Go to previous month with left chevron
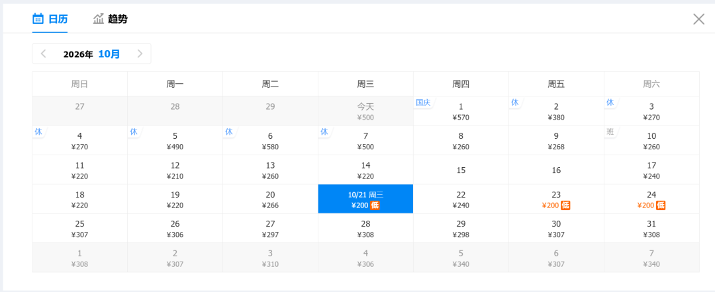 pyautogui.click(x=44, y=54)
